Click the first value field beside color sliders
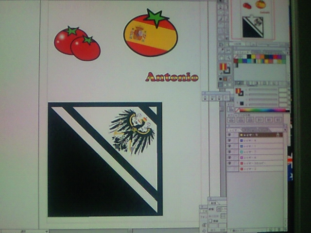This screenshot has height=233, width=311. pos(283,90)
